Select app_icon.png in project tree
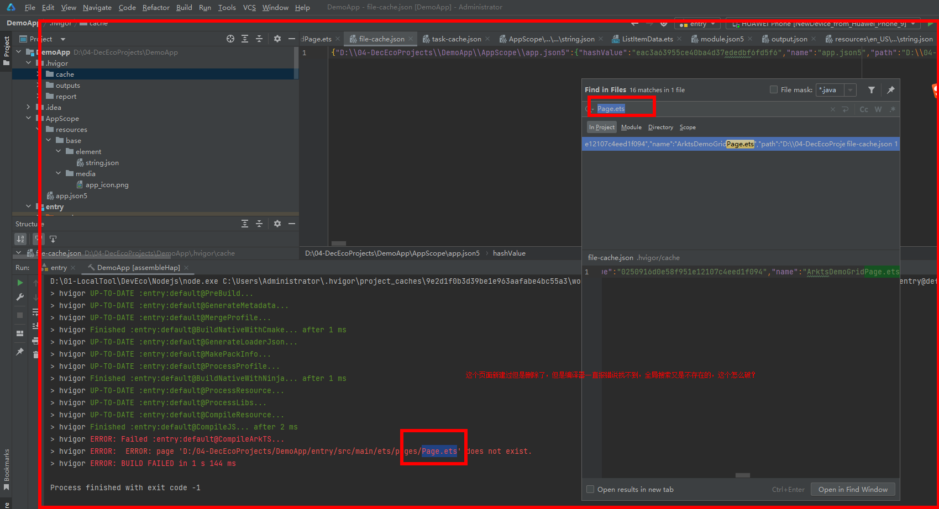The image size is (939, 509). [107, 185]
